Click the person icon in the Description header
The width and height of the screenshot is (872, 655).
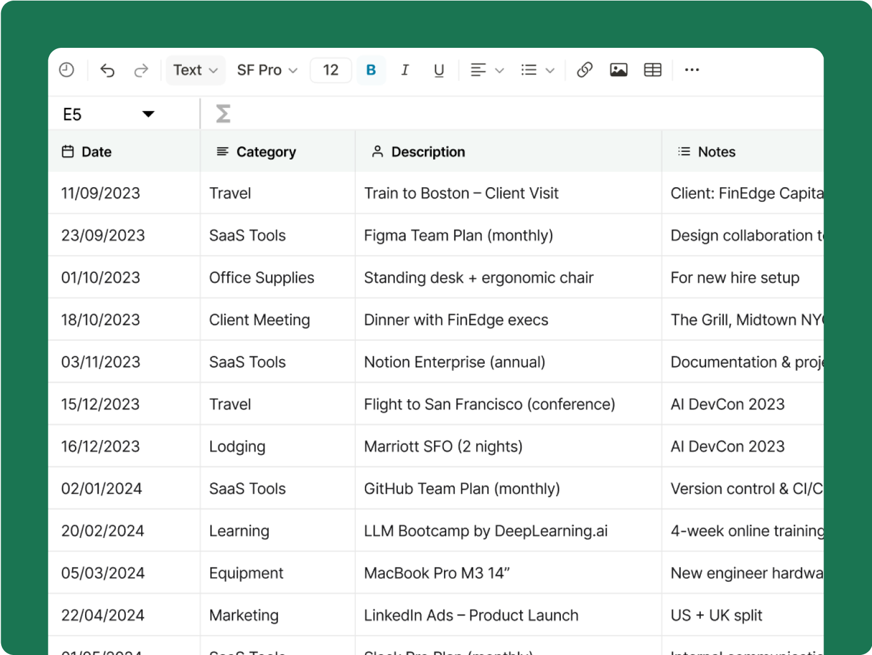coord(377,152)
